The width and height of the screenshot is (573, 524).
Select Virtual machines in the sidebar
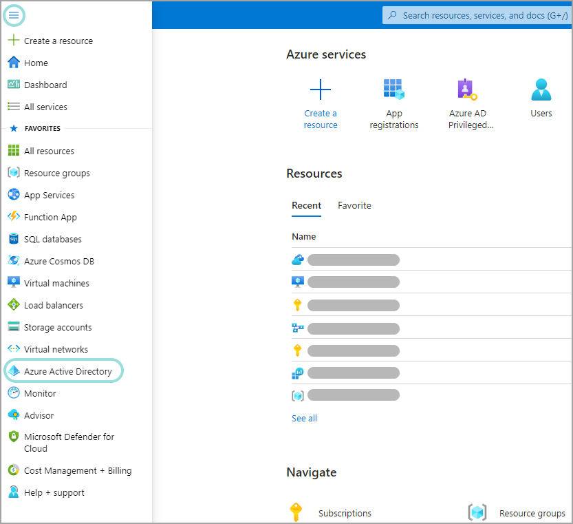pyautogui.click(x=56, y=282)
